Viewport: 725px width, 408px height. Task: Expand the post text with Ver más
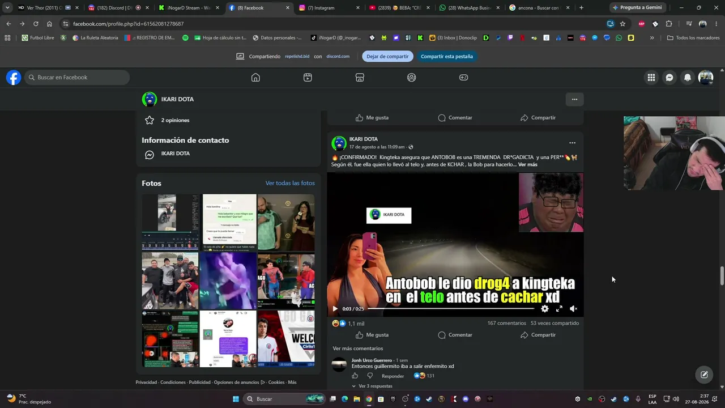pos(527,164)
